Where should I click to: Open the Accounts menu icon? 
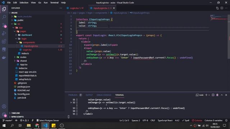tap(4, 106)
